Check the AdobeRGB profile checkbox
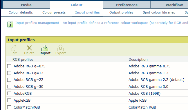188x110 pixels. 9,94
